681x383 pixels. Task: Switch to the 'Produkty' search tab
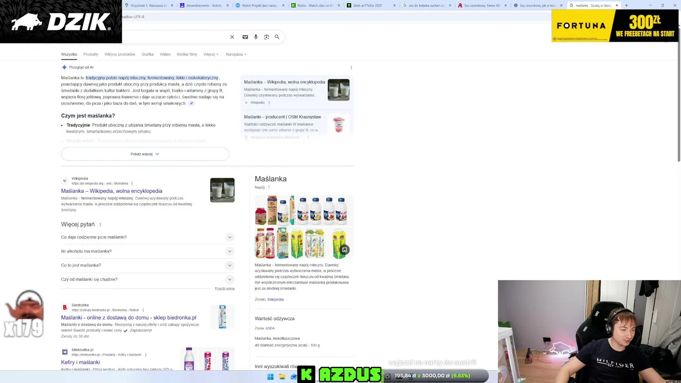click(x=90, y=54)
